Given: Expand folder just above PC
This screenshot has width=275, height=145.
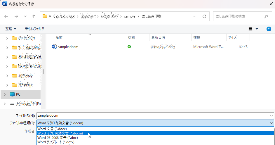Looking at the screenshot, I should click(x=7, y=85).
